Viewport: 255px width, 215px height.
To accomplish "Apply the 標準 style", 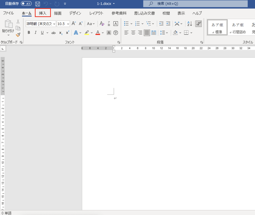I will [217, 28].
